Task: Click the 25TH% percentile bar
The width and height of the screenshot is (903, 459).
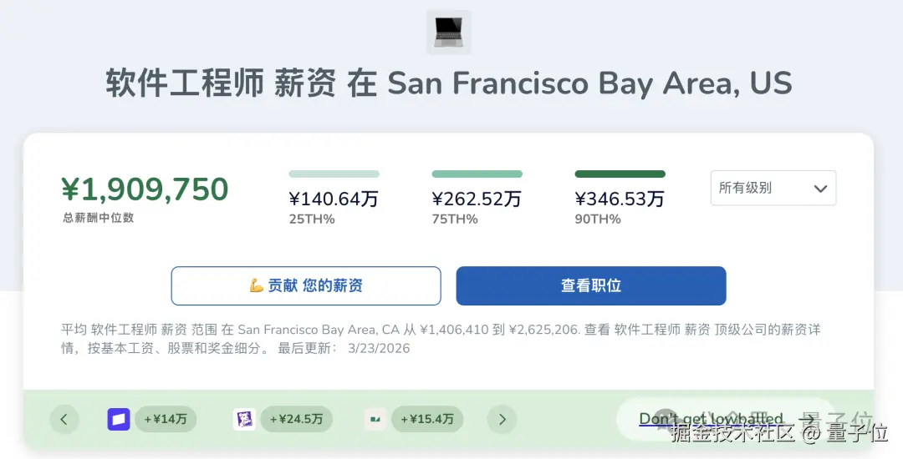Action: (334, 174)
